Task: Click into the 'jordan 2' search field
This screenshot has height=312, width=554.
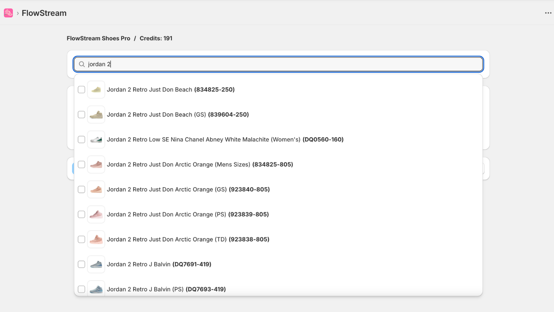Action: (278, 64)
